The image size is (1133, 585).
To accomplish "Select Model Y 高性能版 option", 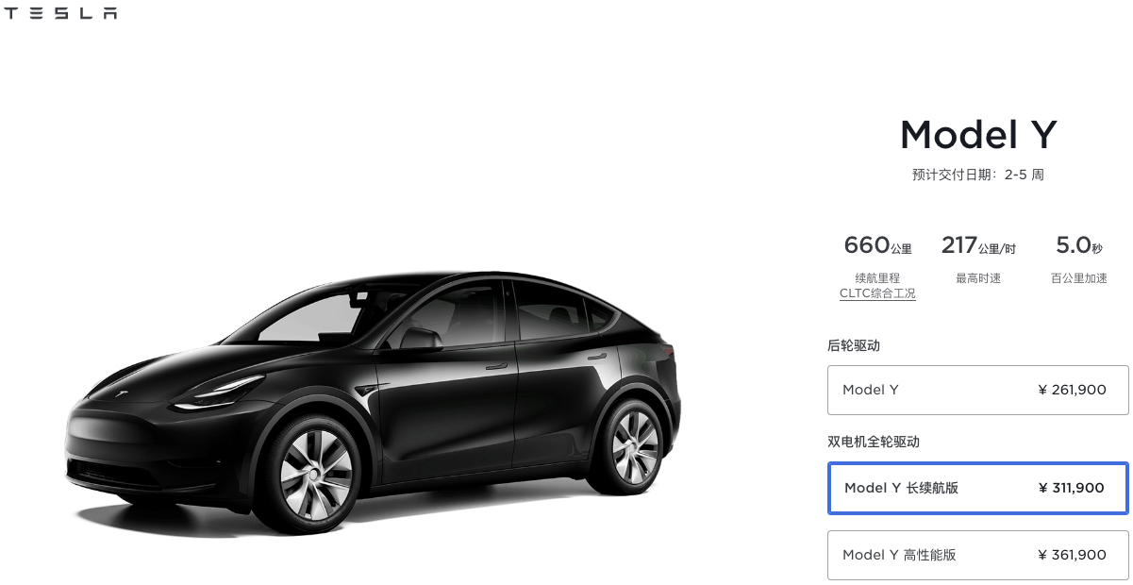I will coord(977,555).
